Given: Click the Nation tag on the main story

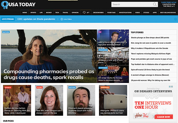Looking at the screenshot, I should coord(6,32).
